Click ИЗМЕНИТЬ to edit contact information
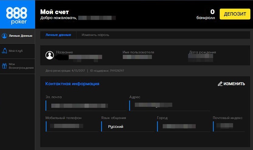Image resolution: width=253 pixels, height=150 pixels. coord(231,84)
